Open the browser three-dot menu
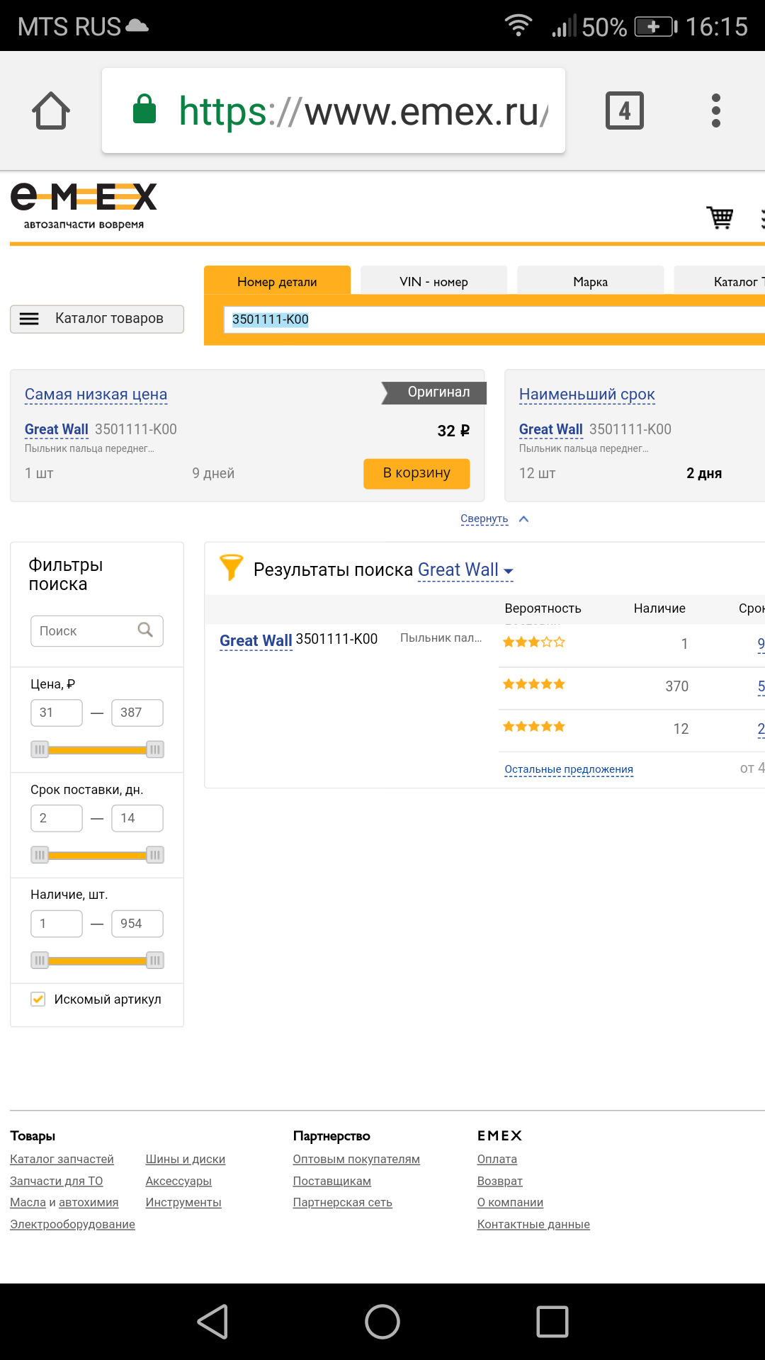 pos(715,111)
